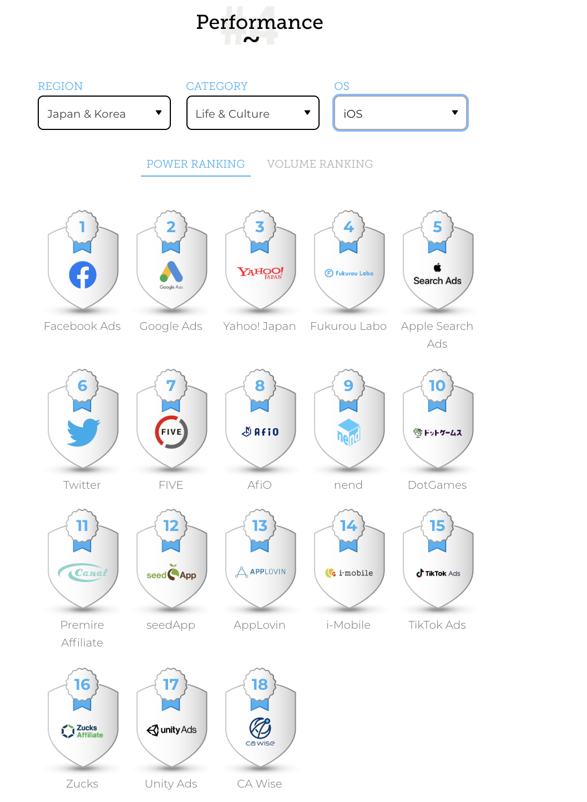Click the Yahoo! Japan name label
Screen dimensions: 587x802
point(260,326)
